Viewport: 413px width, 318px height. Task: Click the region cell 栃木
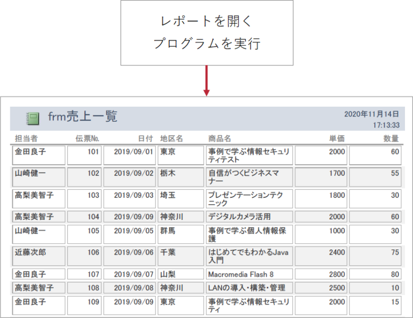pyautogui.click(x=181, y=177)
